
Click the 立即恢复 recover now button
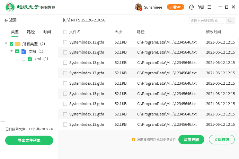[222, 140]
